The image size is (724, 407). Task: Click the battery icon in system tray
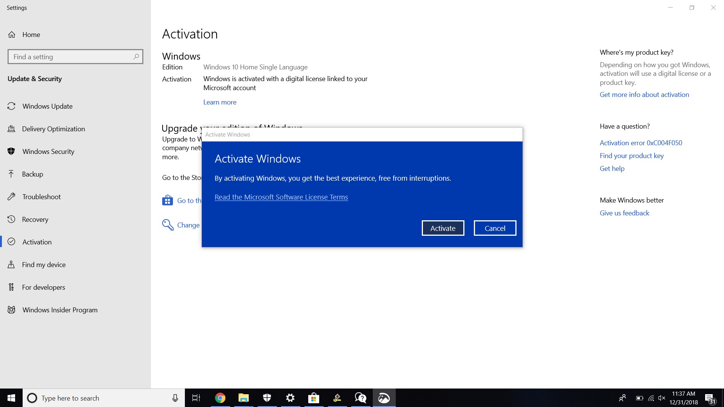[x=639, y=398]
